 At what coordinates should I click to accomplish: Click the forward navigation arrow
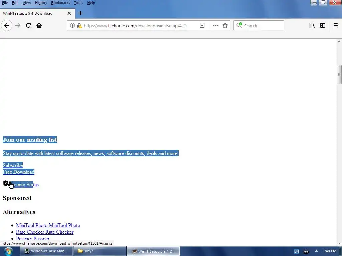[18, 25]
